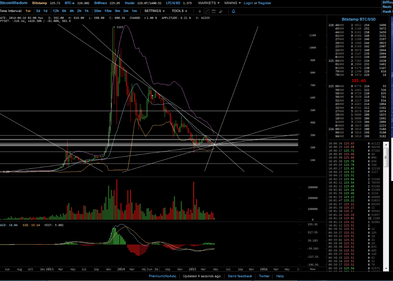Switch to 3m time interval
Screen dimensions: 393x281
pos(126,11)
